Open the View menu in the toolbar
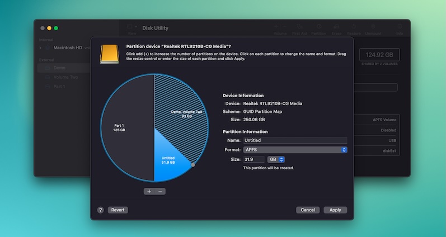The width and height of the screenshot is (446, 237). [132, 28]
